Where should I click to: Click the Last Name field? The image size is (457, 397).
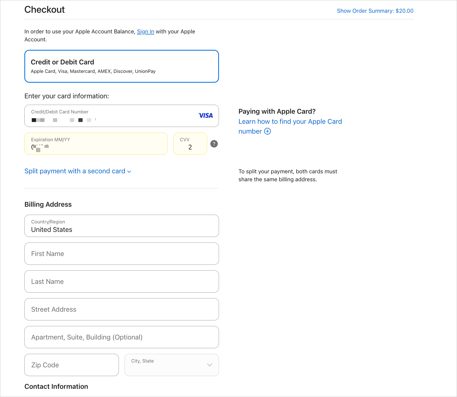tap(122, 281)
